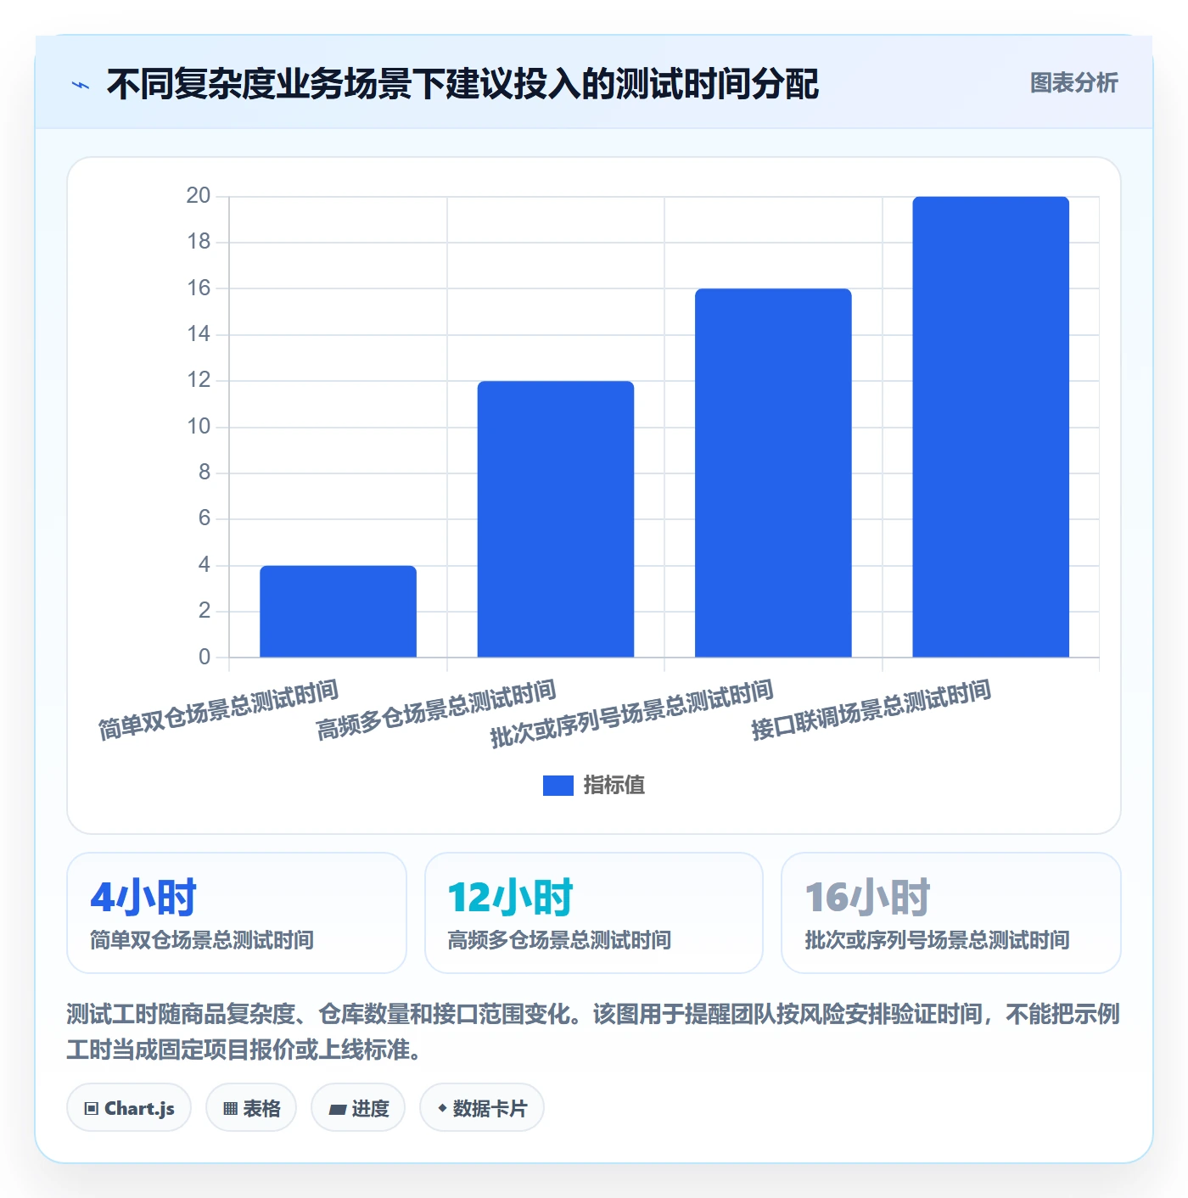Click the 图表分析 label in header
Screen dimensions: 1188x1198
1073,83
